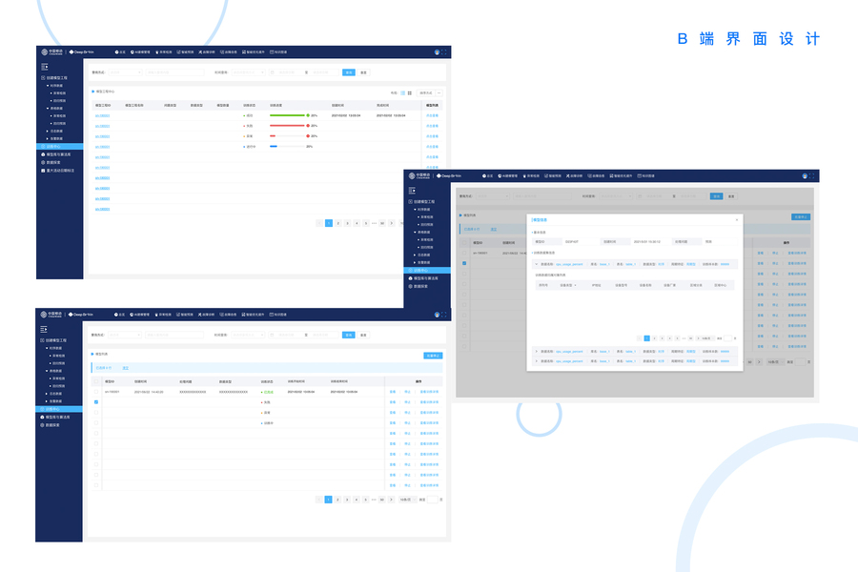
Task: Switch to grid layout in top-left mockup
Action: coord(409,93)
